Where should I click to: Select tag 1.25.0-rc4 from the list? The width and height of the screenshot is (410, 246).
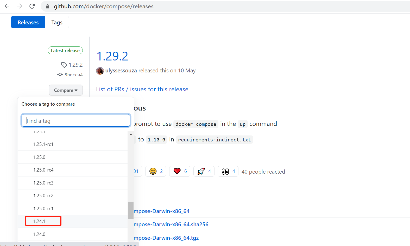pos(73,170)
